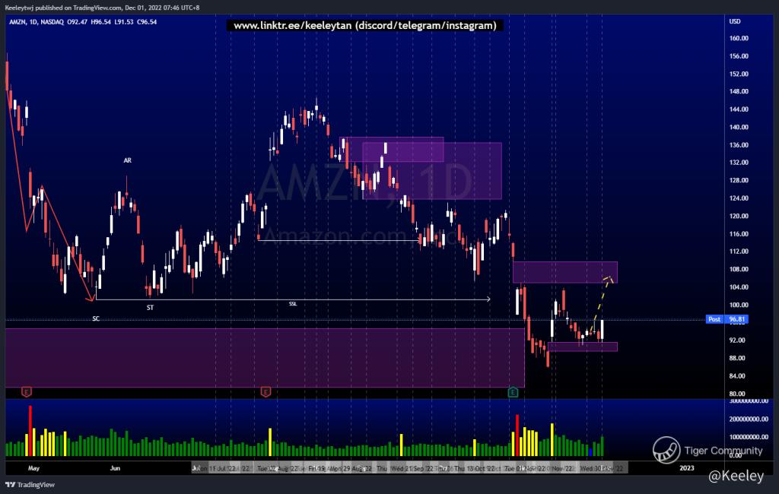Click the 88.00 price axis label
The width and height of the screenshot is (779, 494).
(x=737, y=358)
